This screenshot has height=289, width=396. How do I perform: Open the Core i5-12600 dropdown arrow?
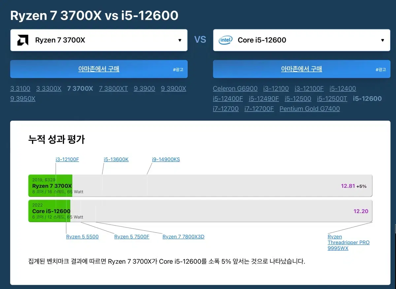pyautogui.click(x=382, y=40)
